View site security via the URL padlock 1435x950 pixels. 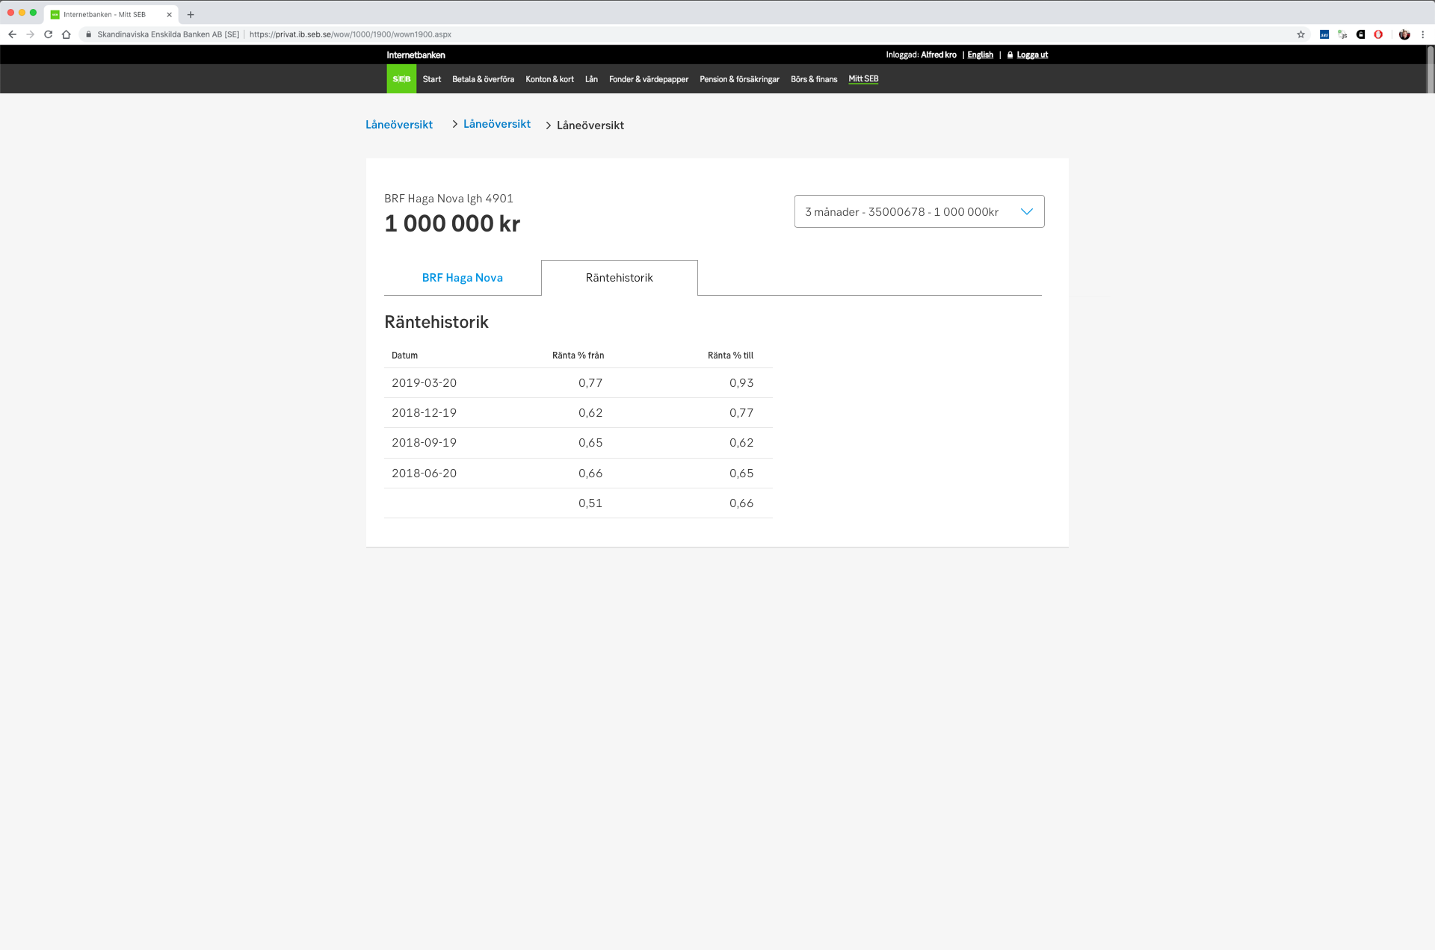point(87,34)
